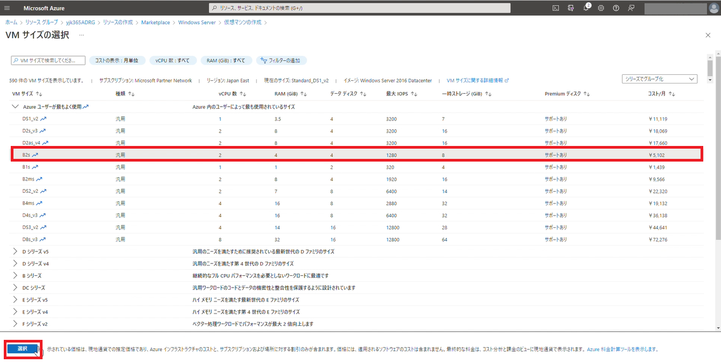Image resolution: width=721 pixels, height=363 pixels.
Task: Add a filter with フィルターの追加
Action: [282, 60]
